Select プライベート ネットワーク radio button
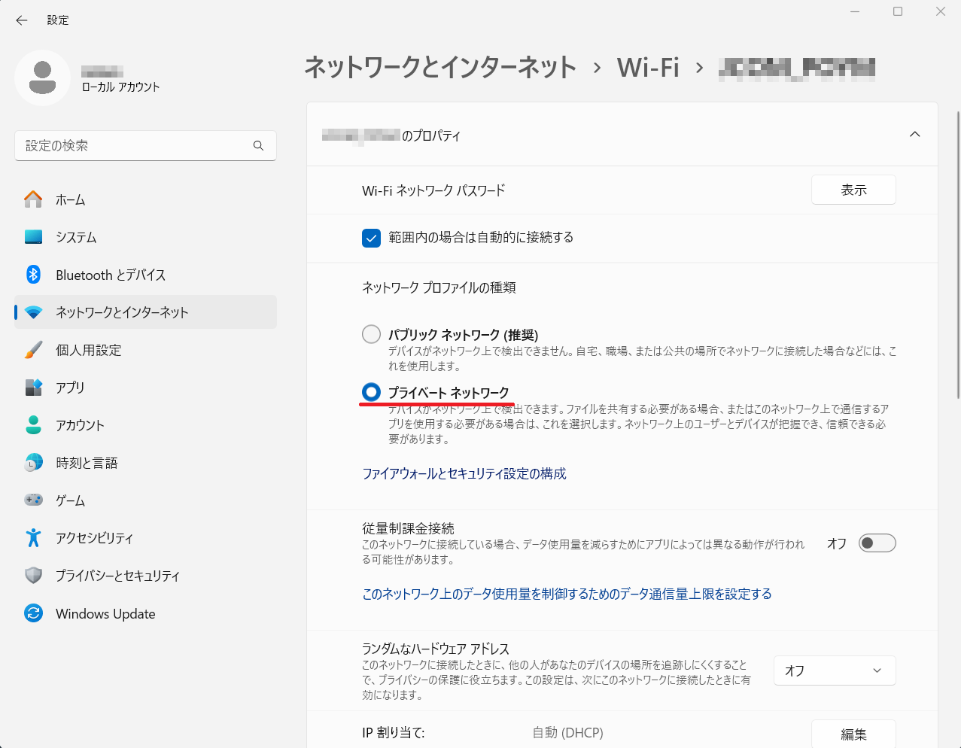This screenshot has width=961, height=748. [371, 392]
